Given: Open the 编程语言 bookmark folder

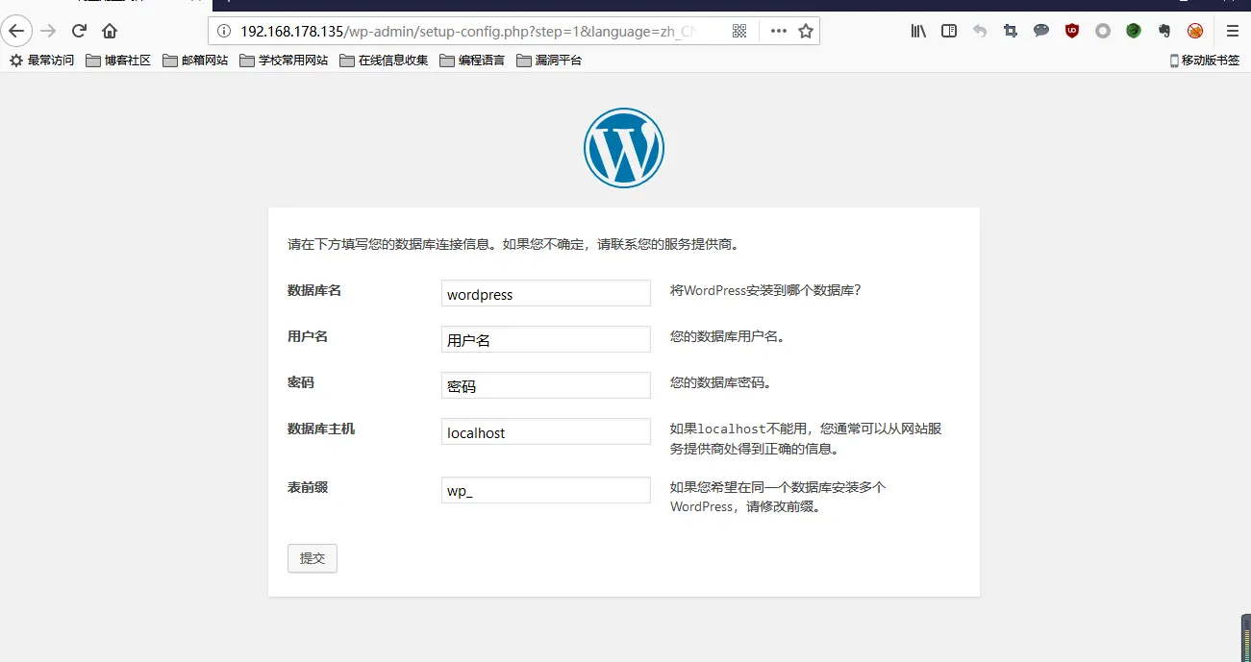Looking at the screenshot, I should click(x=472, y=61).
